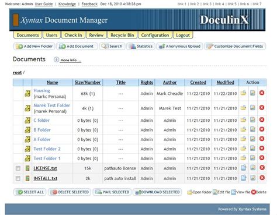The height and width of the screenshot is (215, 277).
Task: Delete INSTALL.txt file
Action: 262,178
